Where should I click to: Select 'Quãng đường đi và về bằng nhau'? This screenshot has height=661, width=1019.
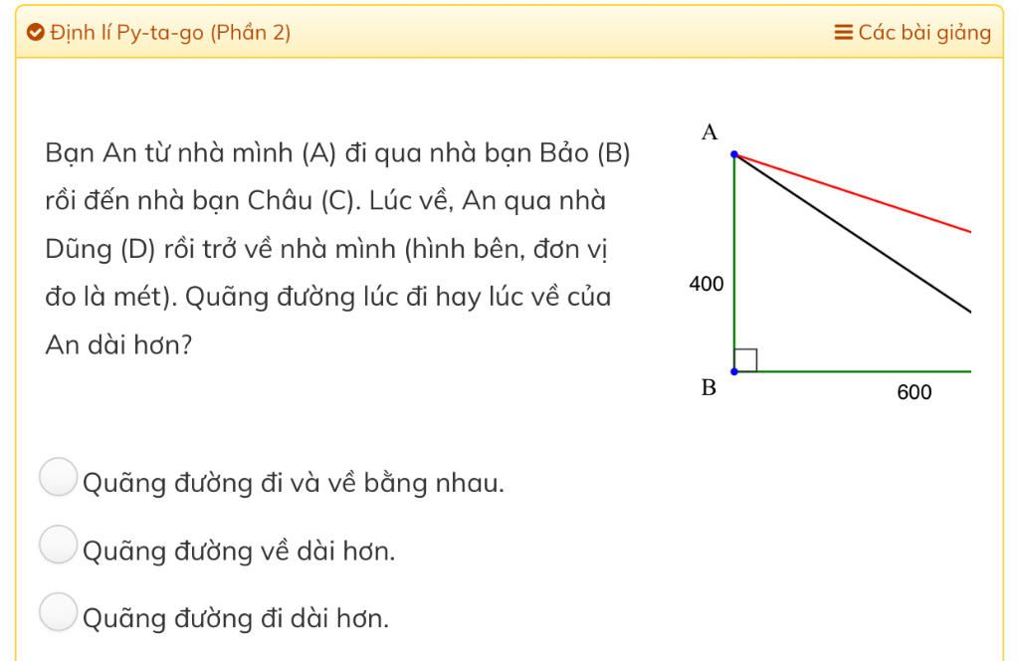[59, 477]
